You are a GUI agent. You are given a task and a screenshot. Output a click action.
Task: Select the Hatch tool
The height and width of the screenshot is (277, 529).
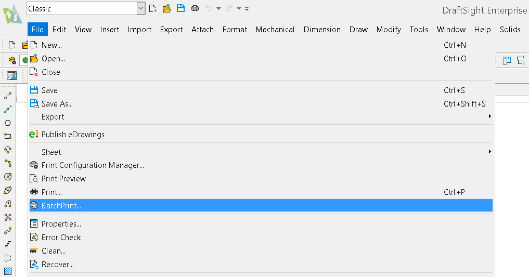[x=8, y=271]
